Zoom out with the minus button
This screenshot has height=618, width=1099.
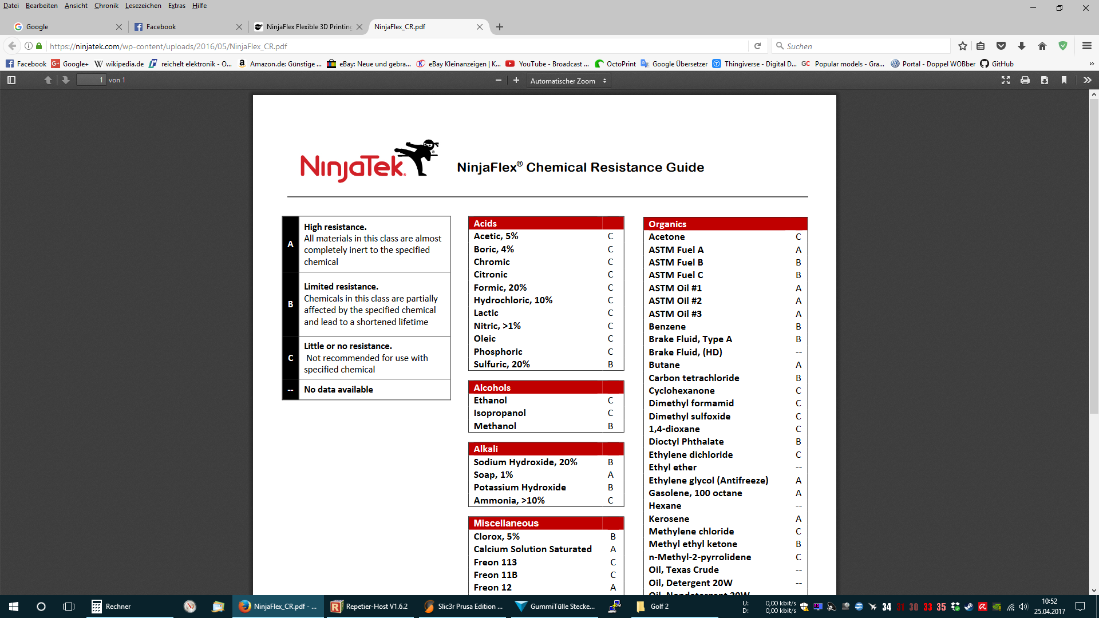coord(499,80)
